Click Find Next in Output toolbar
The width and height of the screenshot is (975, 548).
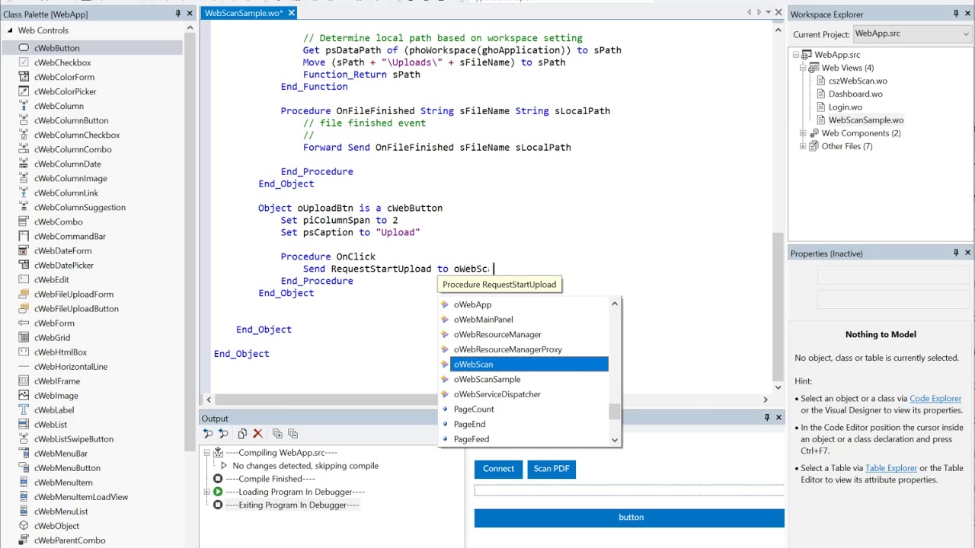point(223,434)
